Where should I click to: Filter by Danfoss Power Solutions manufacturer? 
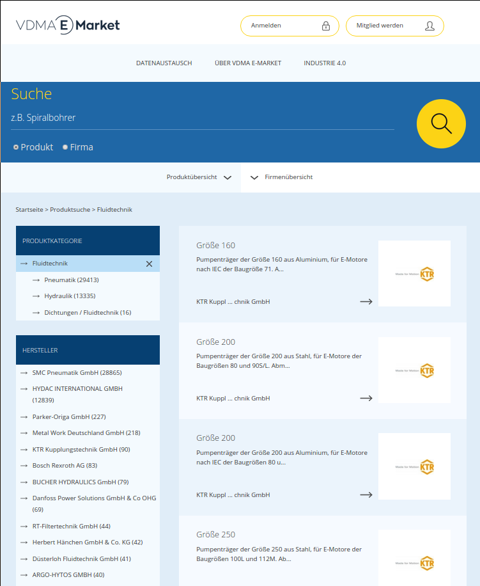(94, 503)
